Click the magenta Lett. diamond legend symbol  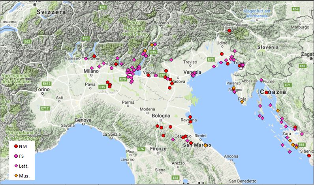[16, 166]
